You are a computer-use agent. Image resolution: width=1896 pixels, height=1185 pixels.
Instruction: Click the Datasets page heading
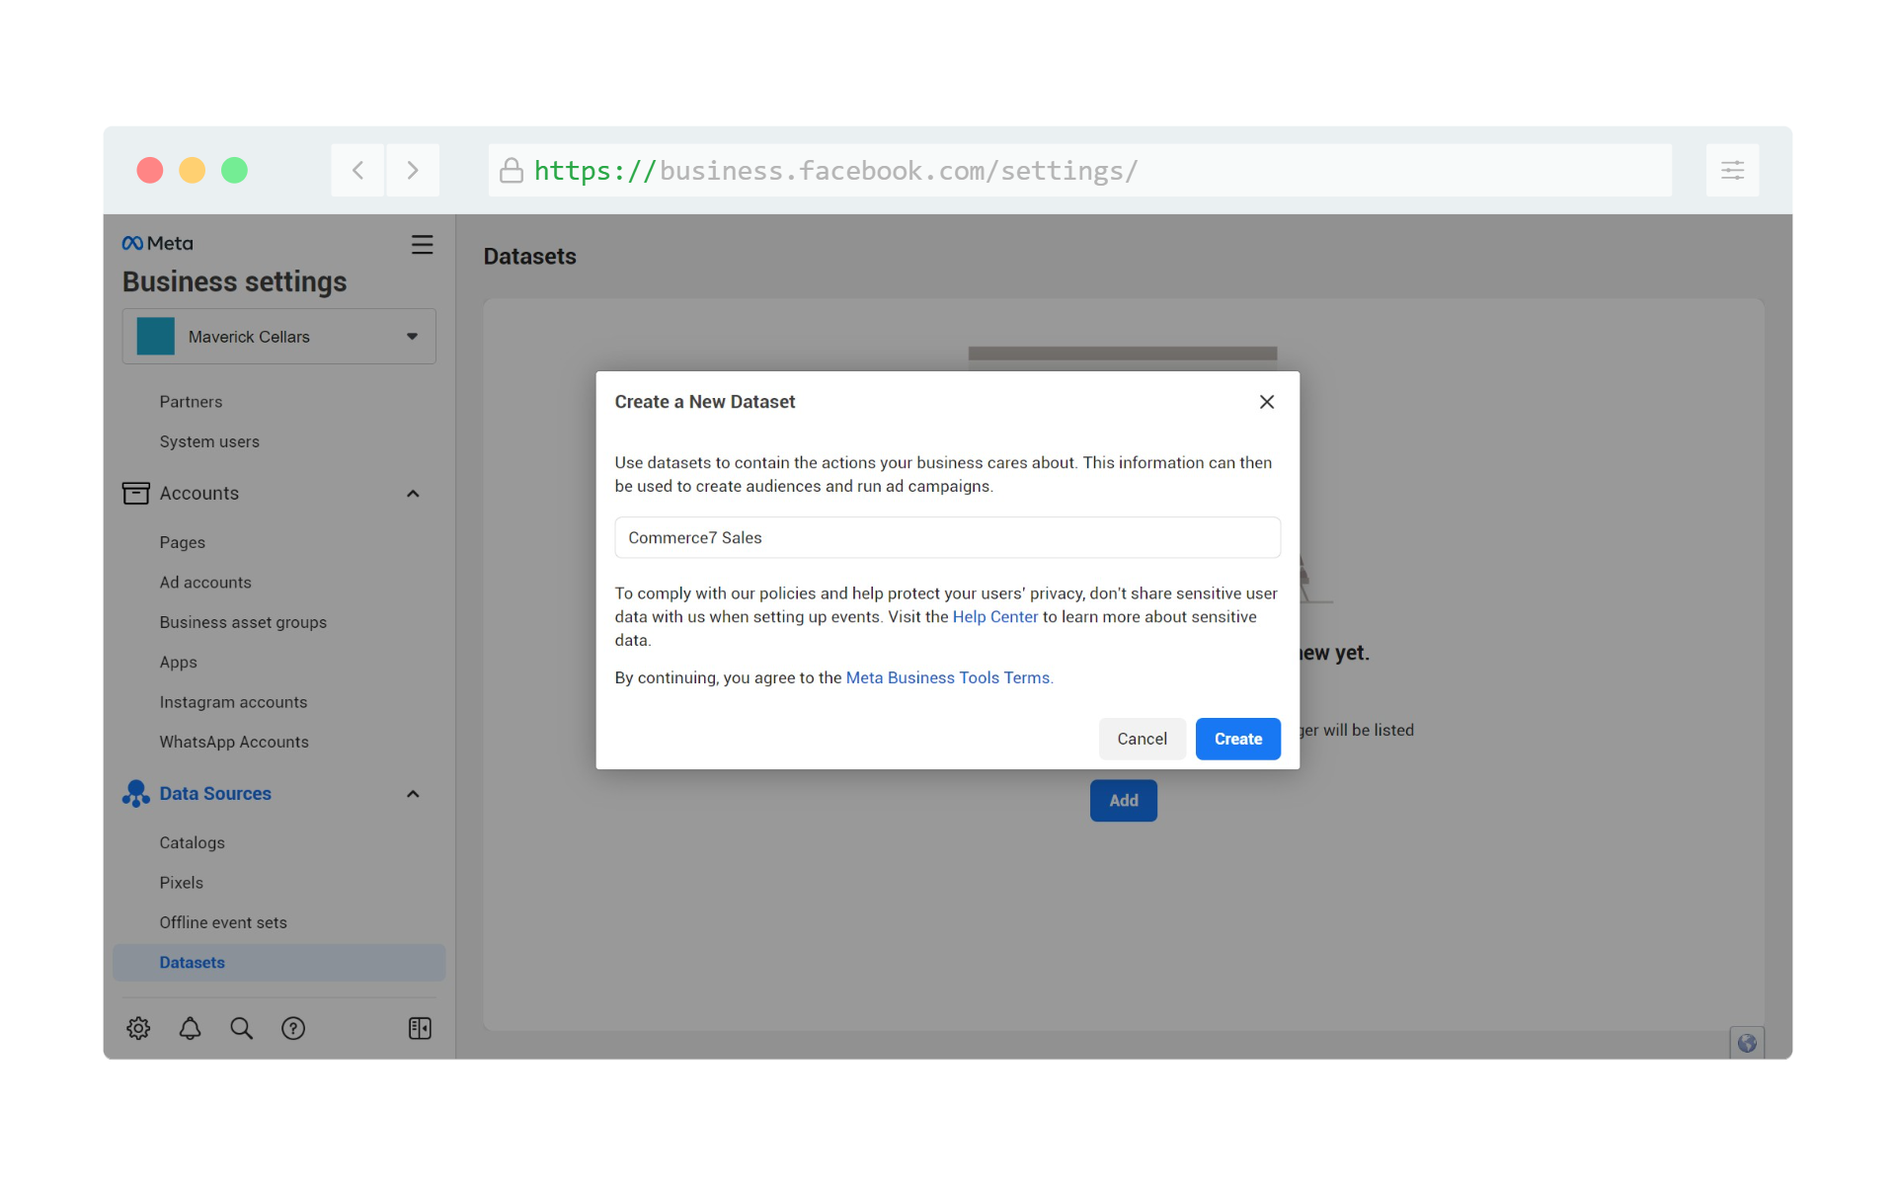click(x=529, y=257)
